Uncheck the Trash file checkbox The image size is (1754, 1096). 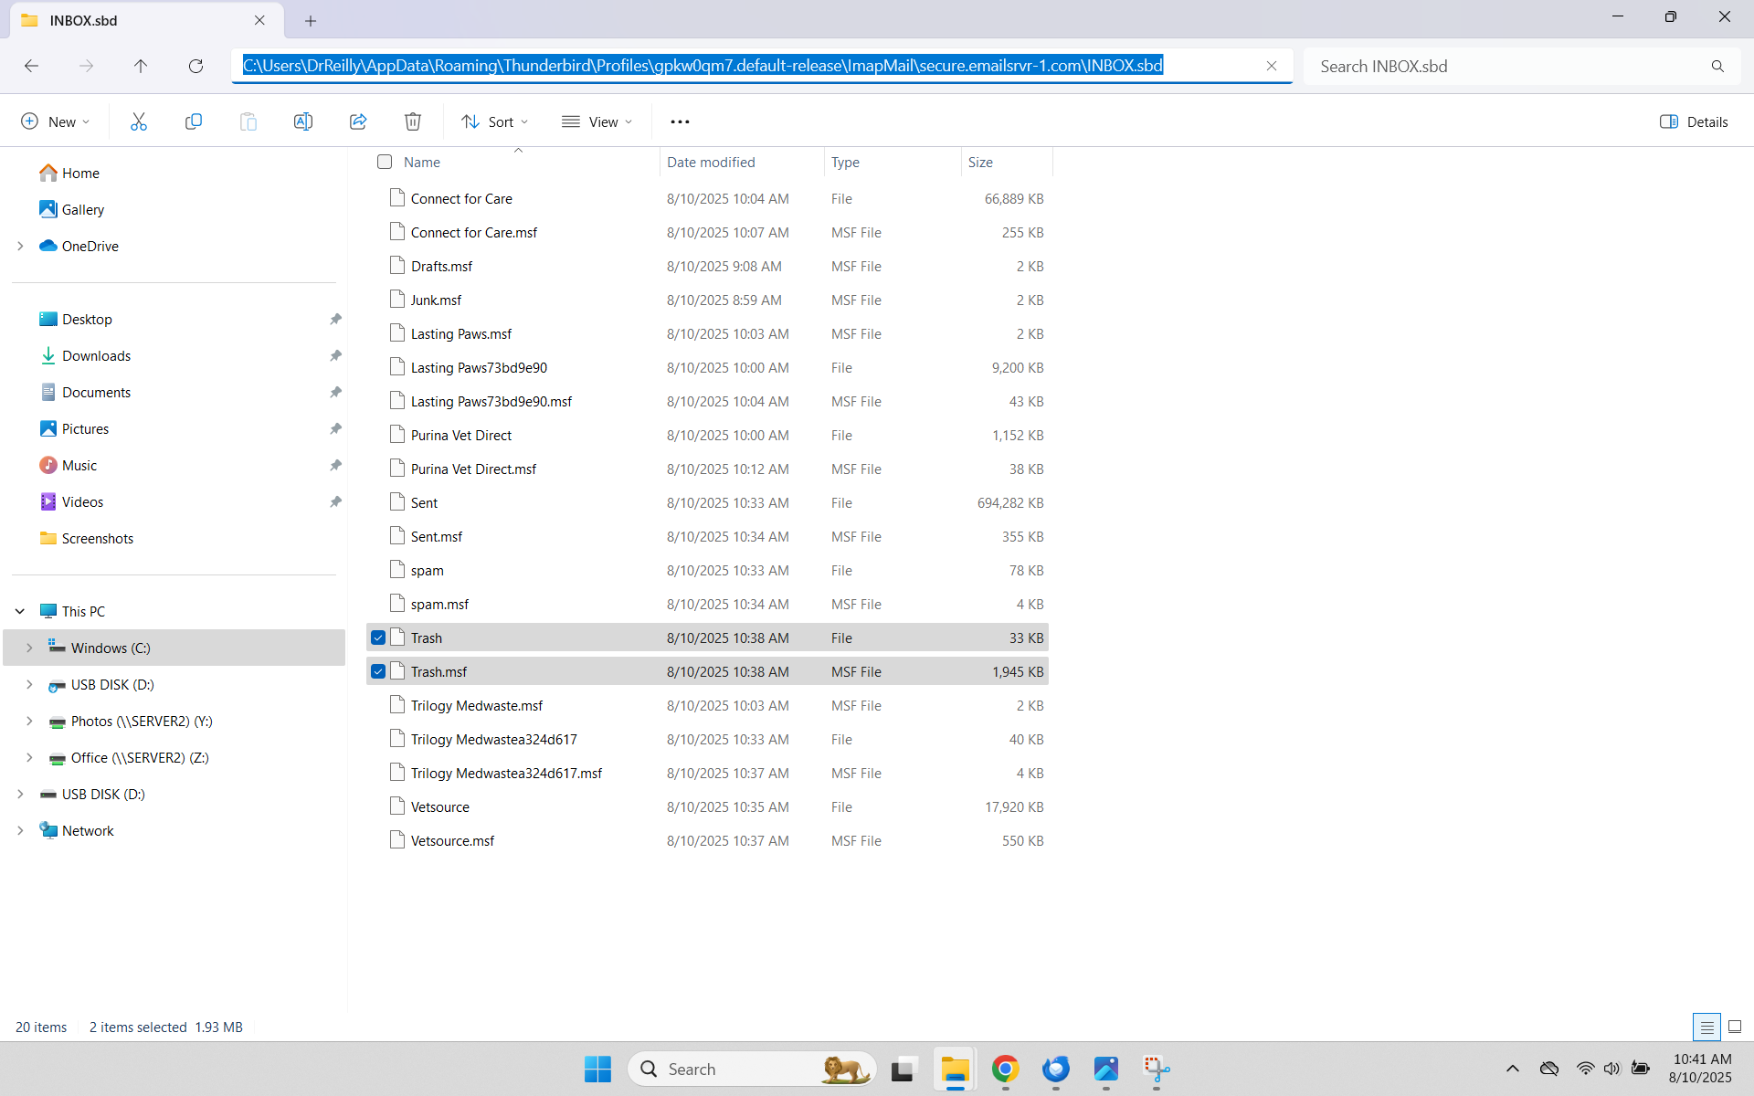click(x=378, y=638)
